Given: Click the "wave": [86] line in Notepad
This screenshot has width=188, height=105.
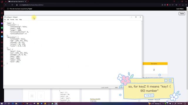Looking at the screenshot, I should (x=14, y=62).
